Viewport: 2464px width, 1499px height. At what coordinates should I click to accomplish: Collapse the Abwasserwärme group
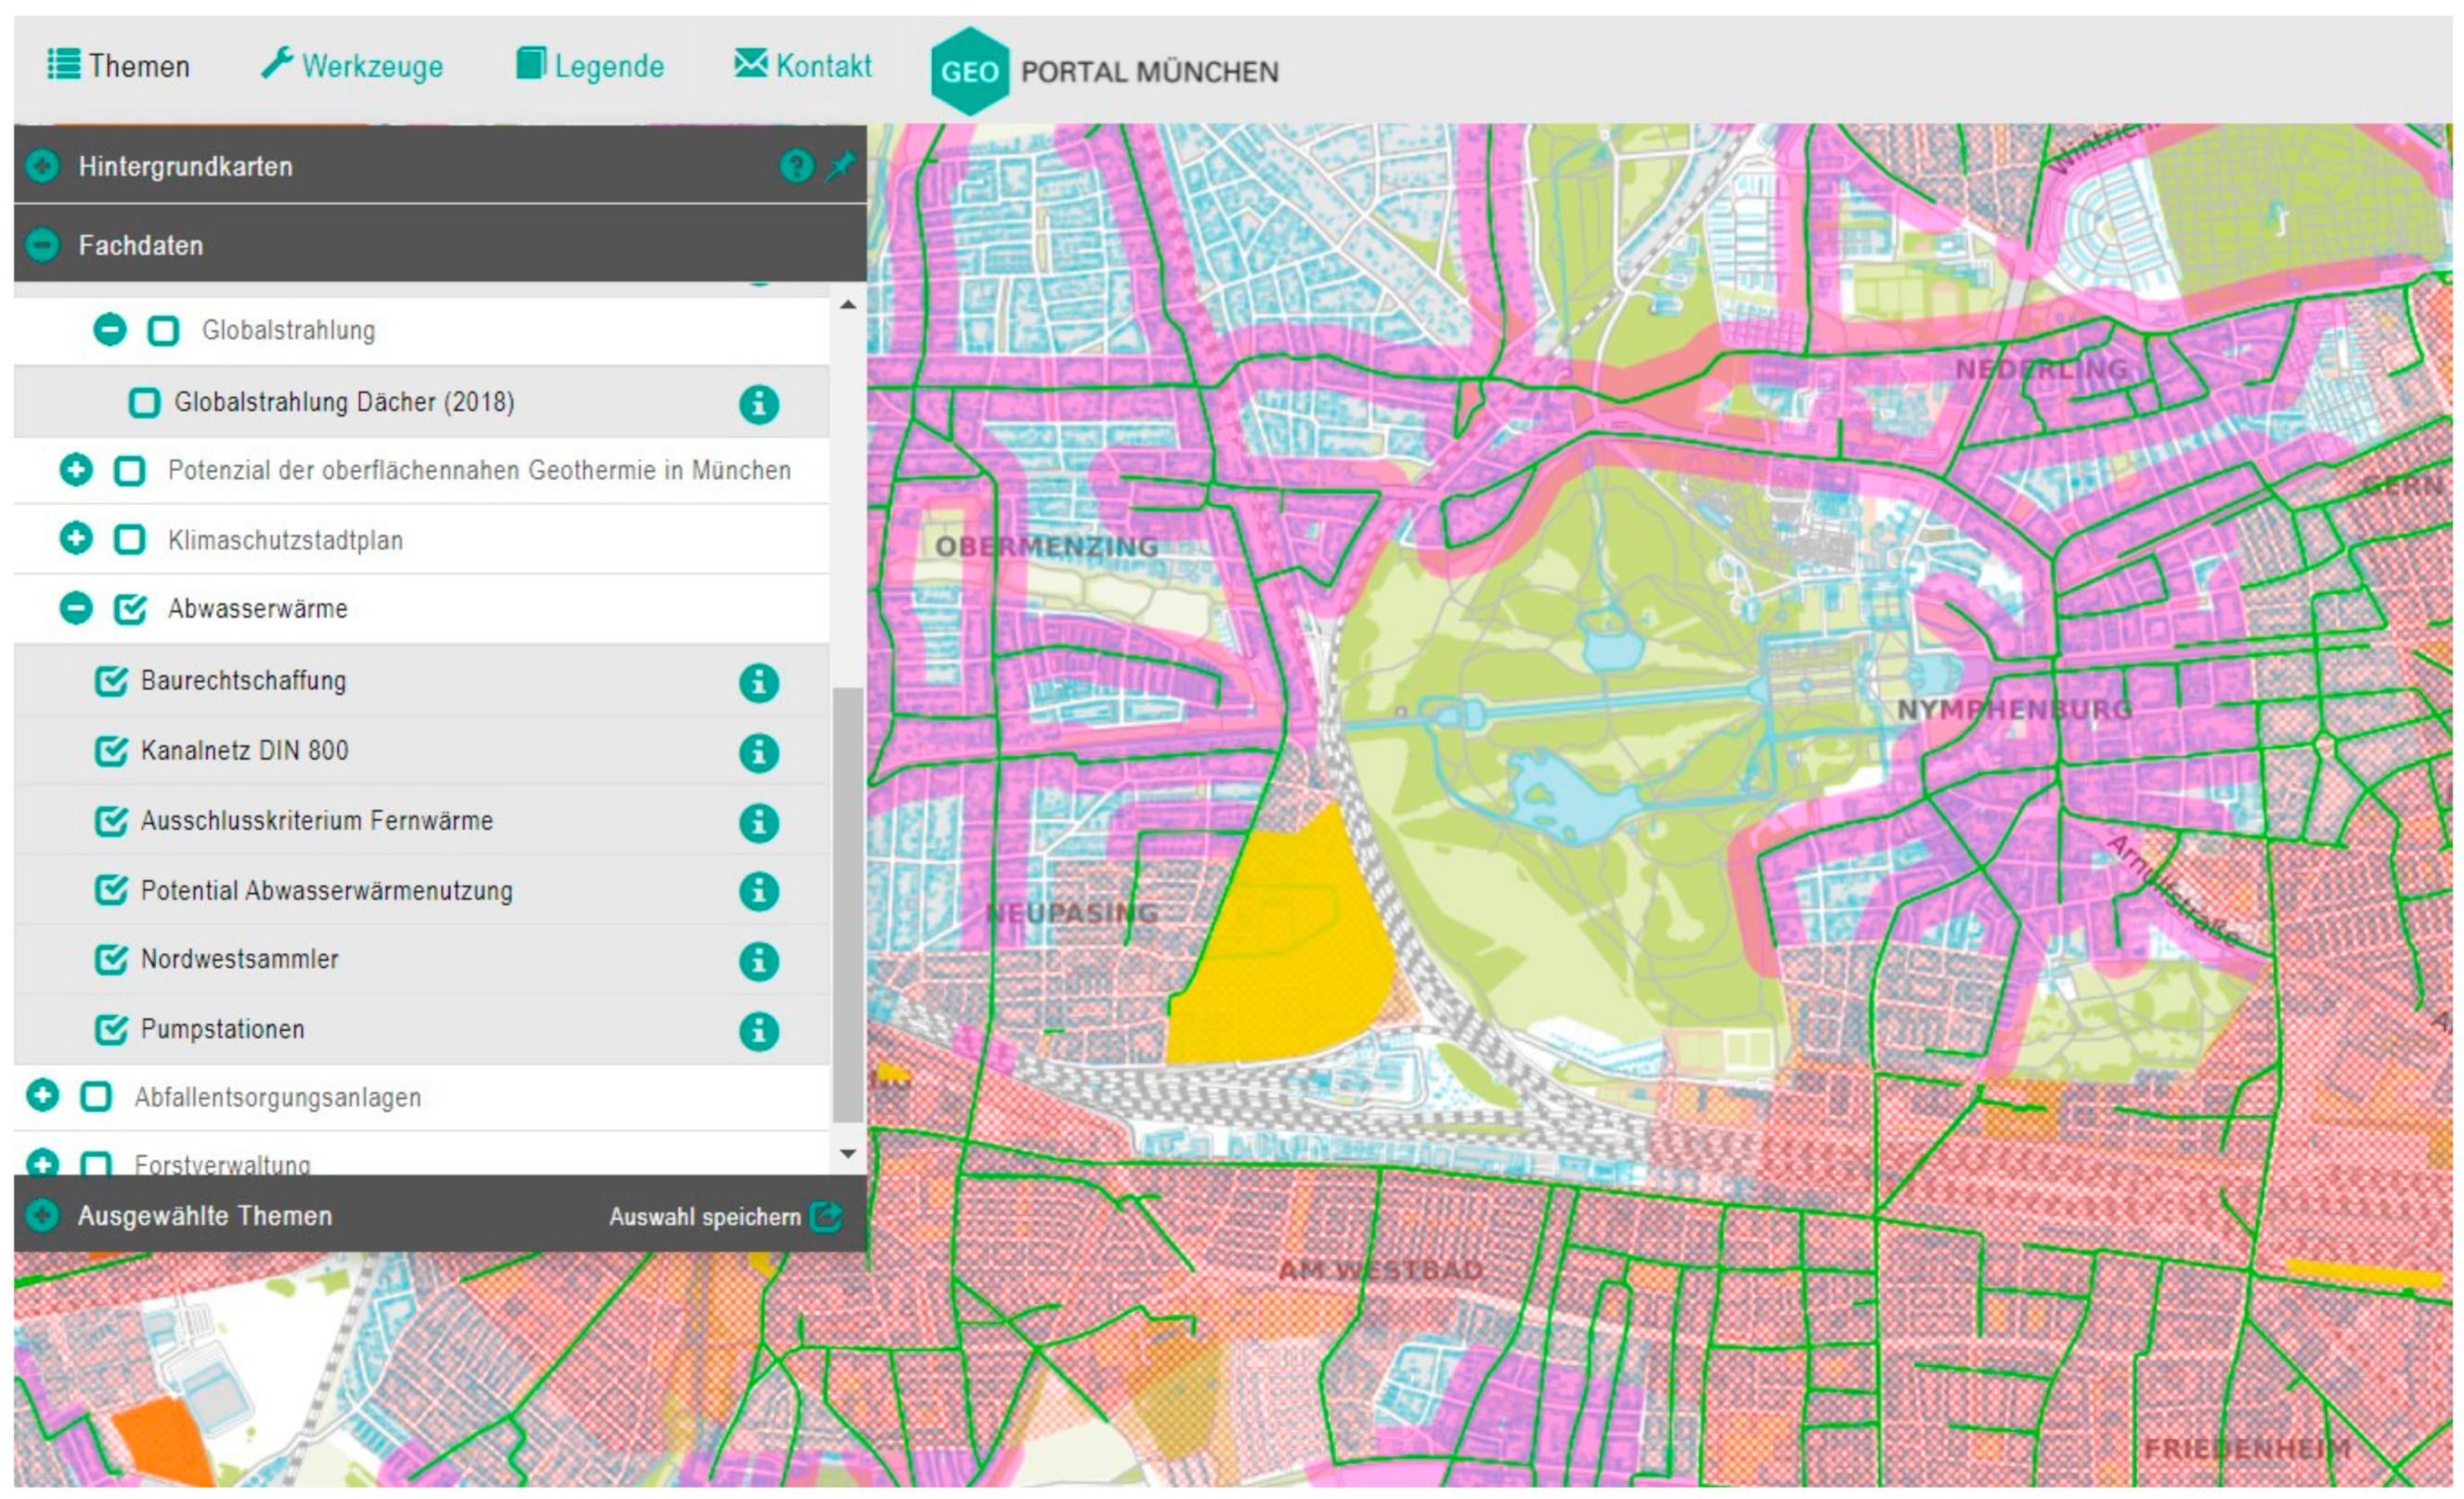point(76,608)
